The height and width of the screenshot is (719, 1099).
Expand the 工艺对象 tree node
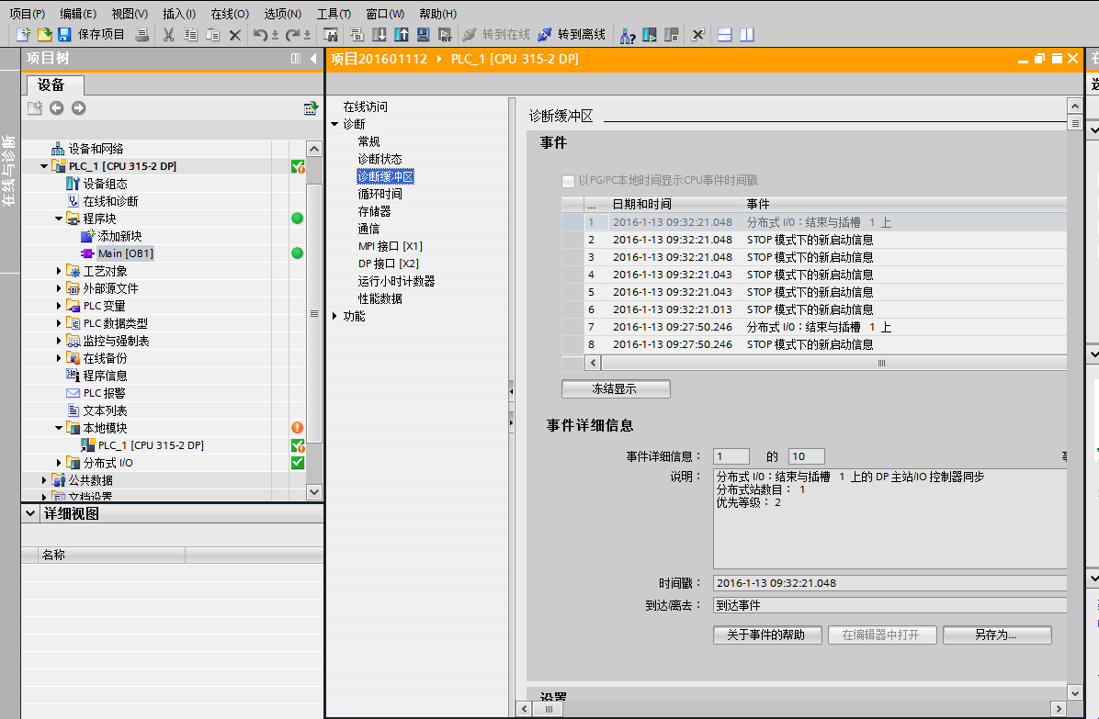(59, 270)
